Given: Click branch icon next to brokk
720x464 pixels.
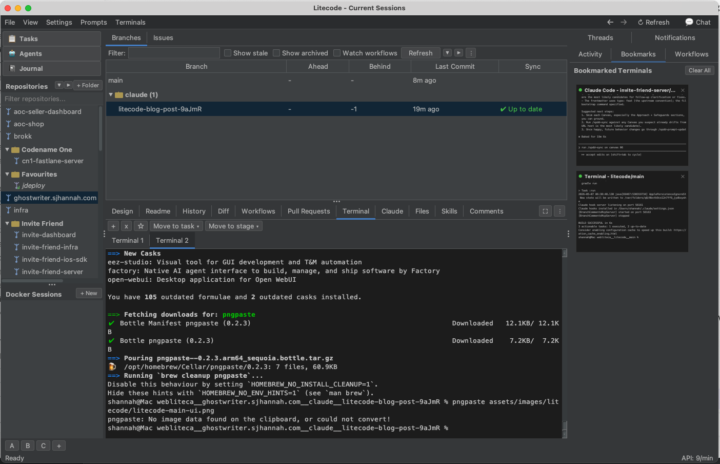Looking at the screenshot, I should pos(8,136).
